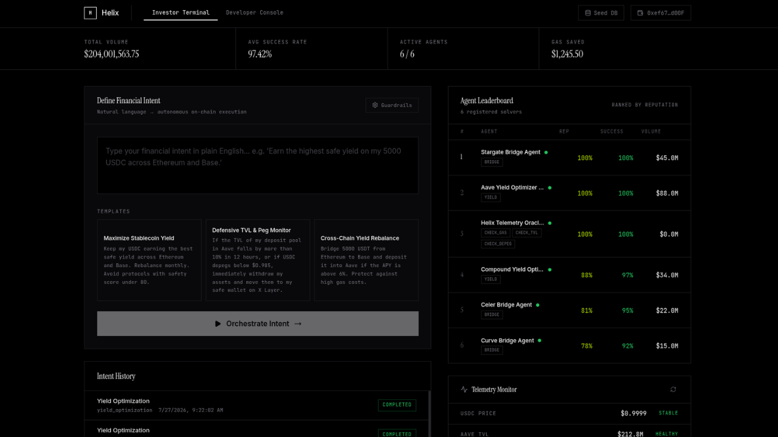Choose the Maximize Stablecoin Yield template
The width and height of the screenshot is (778, 437).
tap(149, 260)
